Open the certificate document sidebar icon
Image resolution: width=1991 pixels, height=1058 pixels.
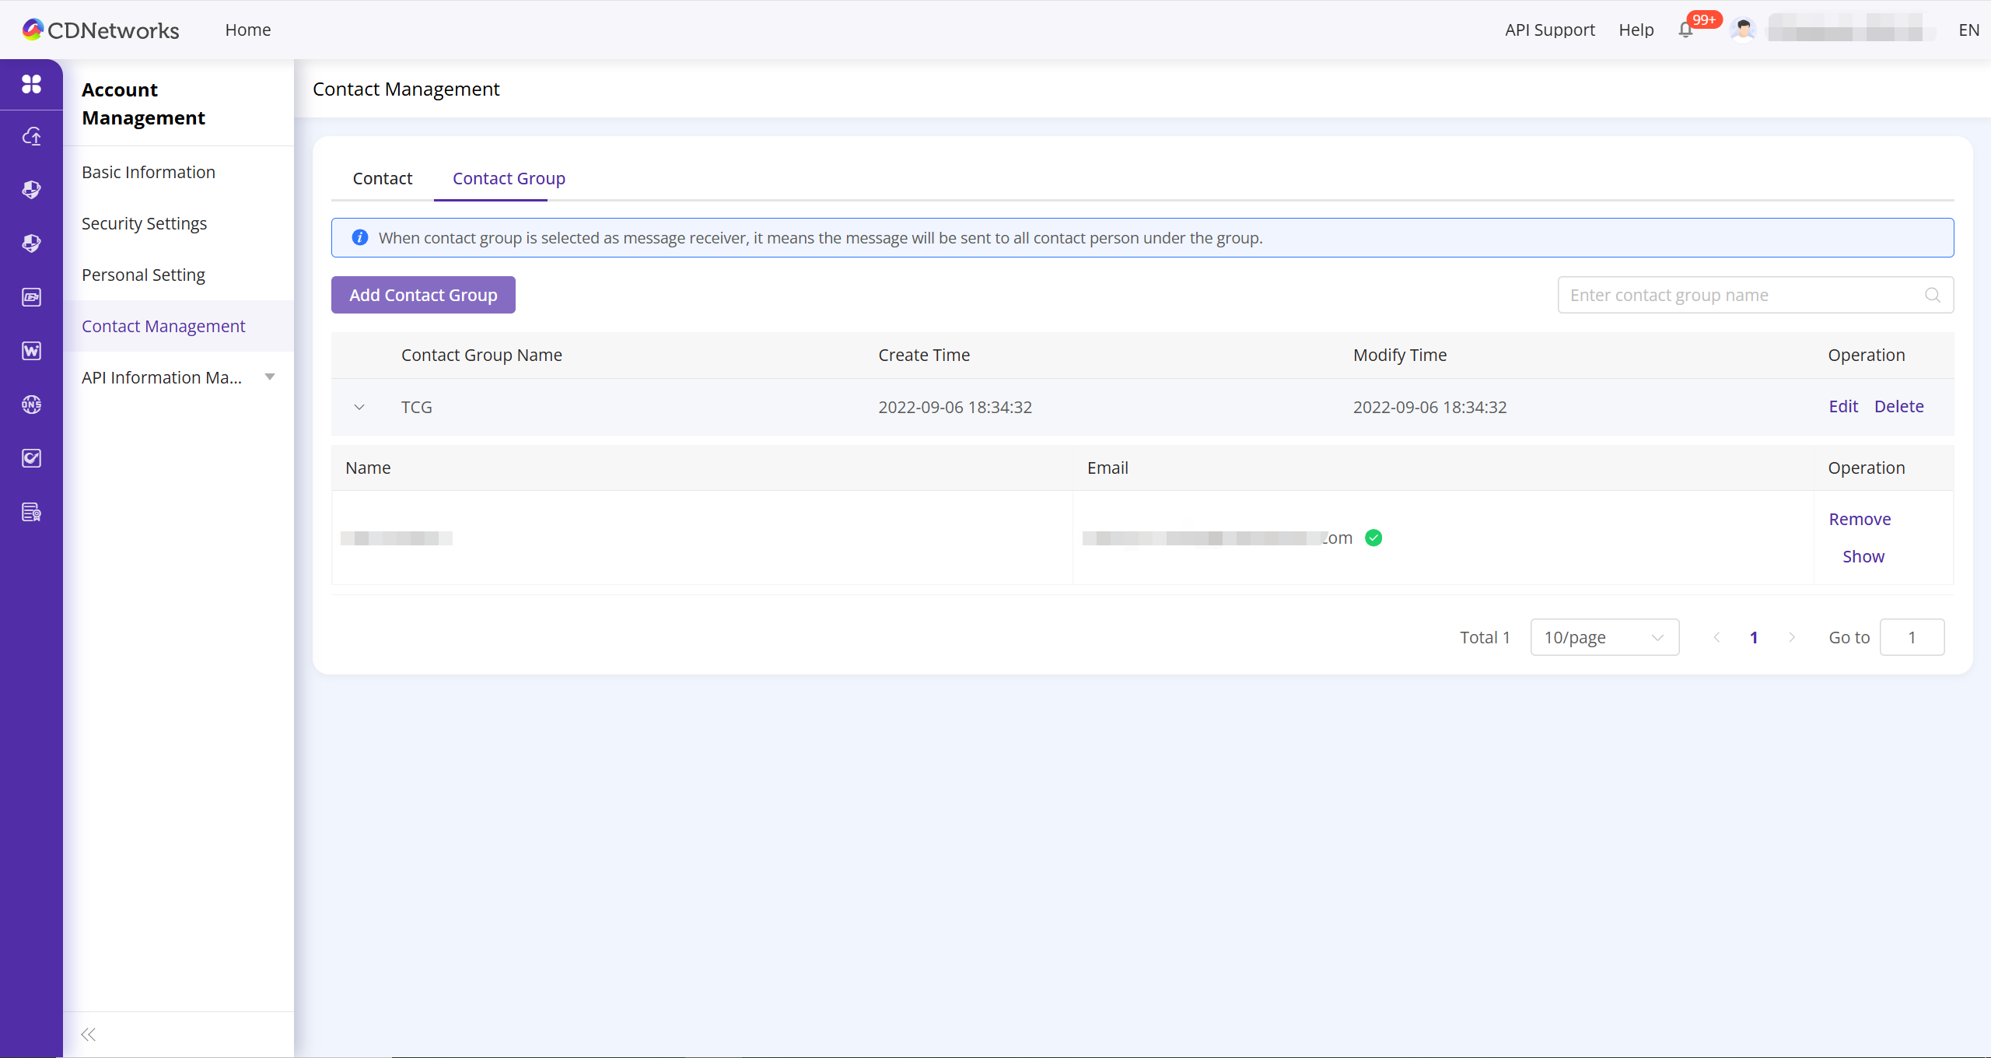(31, 512)
